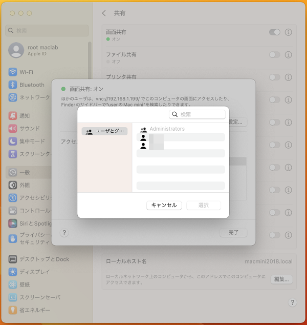Go back from 共有 page
Image resolution: width=307 pixels, height=325 pixels.
[104, 13]
